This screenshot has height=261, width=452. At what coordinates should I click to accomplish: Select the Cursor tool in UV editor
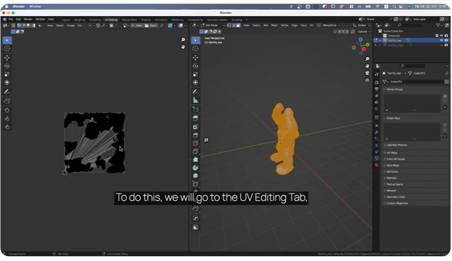(x=7, y=49)
